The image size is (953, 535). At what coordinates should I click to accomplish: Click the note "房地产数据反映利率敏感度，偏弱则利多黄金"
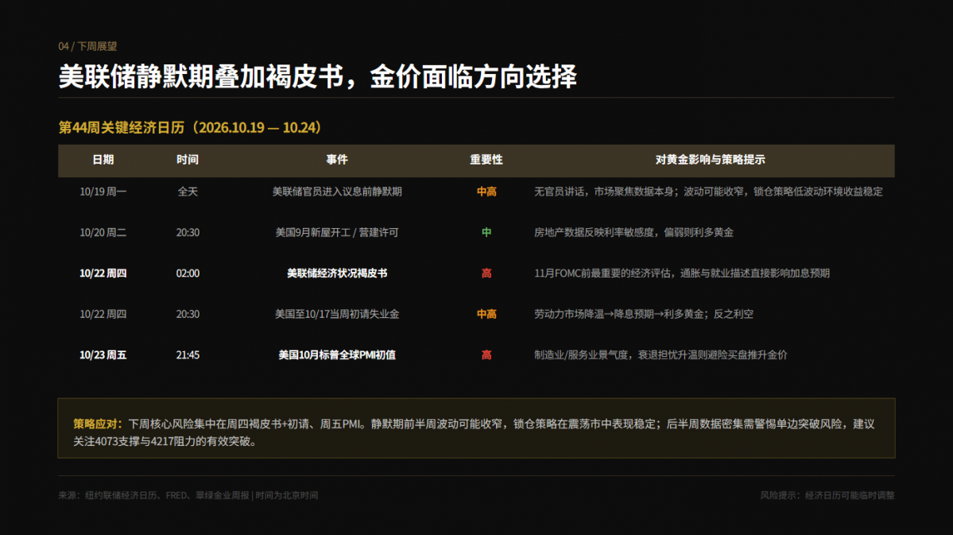coord(633,232)
